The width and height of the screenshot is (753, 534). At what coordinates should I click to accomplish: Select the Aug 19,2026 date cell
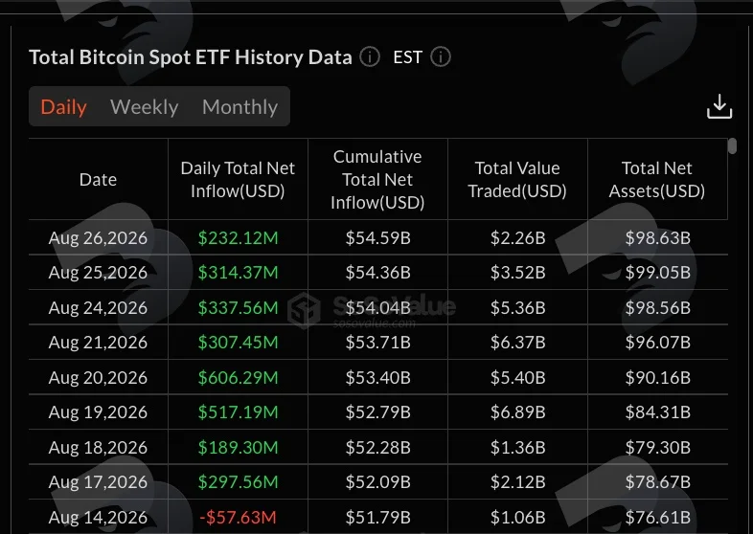tap(98, 412)
